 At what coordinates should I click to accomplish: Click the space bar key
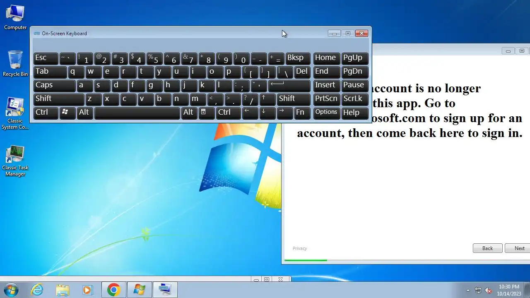click(x=137, y=113)
